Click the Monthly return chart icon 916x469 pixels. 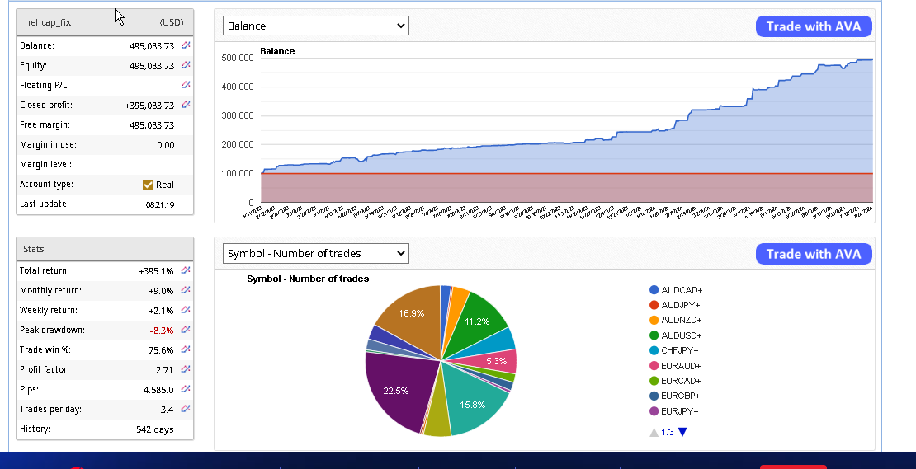[x=186, y=290]
